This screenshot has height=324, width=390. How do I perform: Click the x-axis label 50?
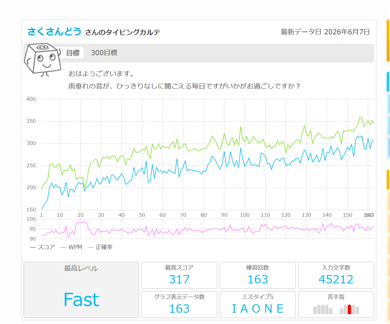click(142, 215)
